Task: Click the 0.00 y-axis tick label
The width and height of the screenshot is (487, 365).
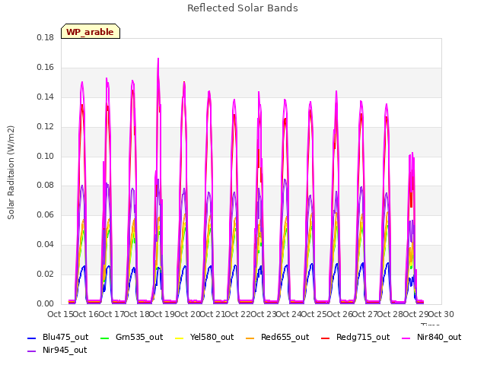Action: coord(46,303)
